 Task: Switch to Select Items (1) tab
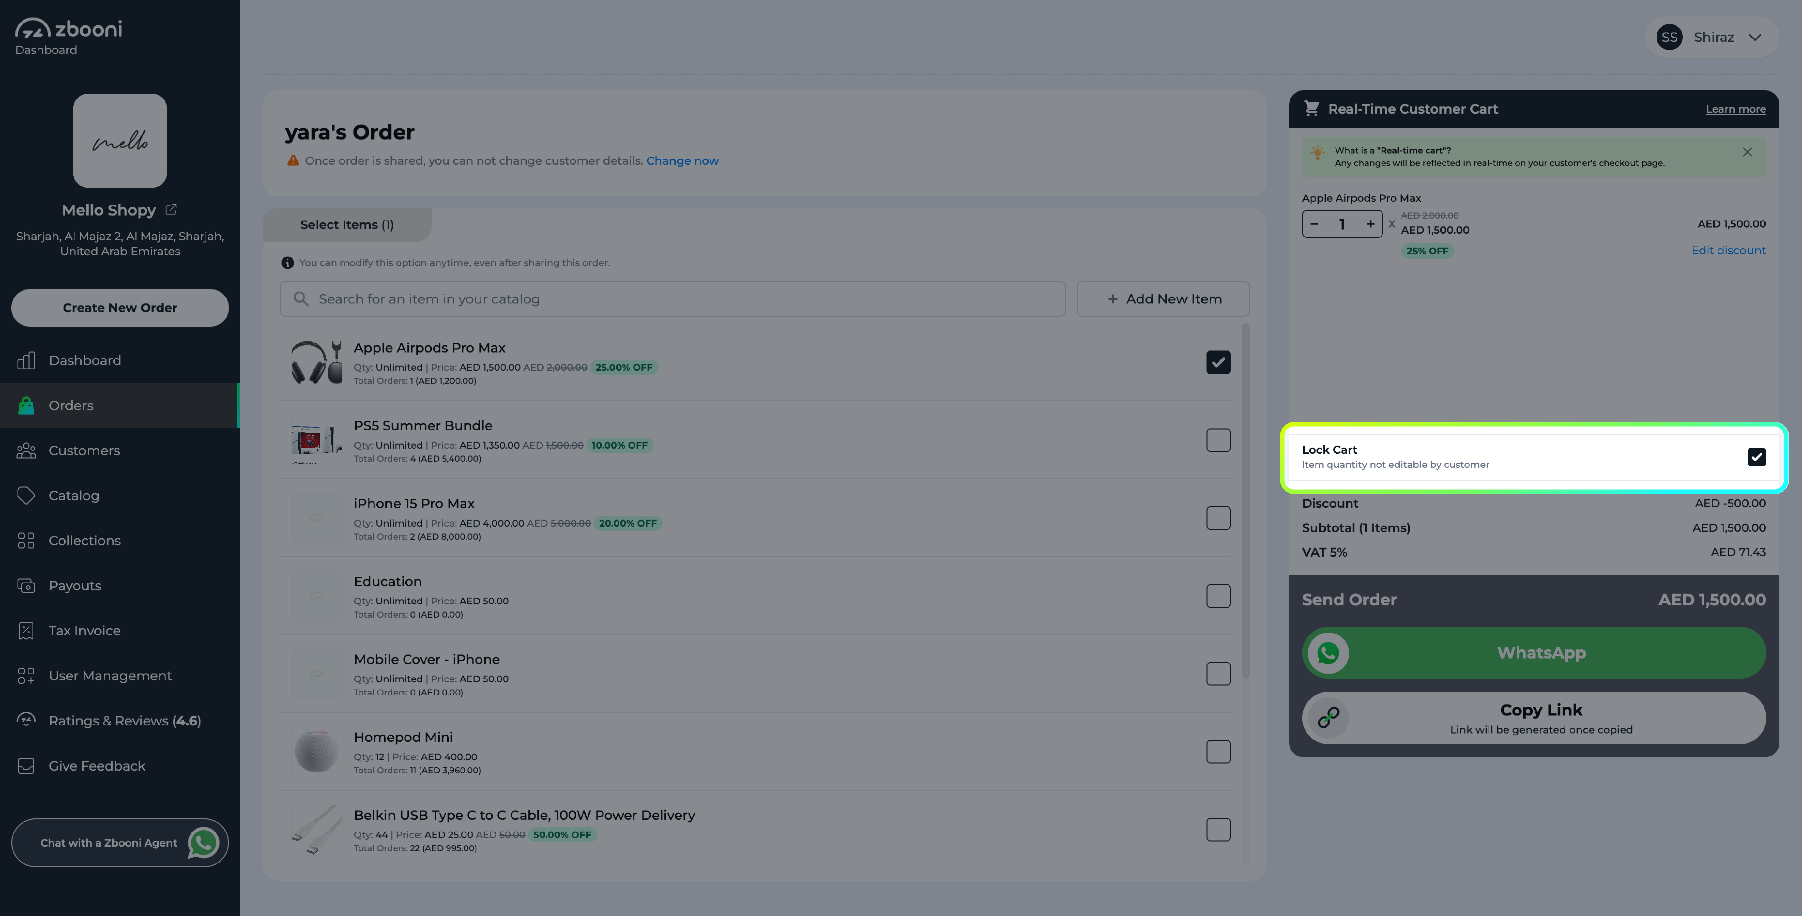(347, 225)
